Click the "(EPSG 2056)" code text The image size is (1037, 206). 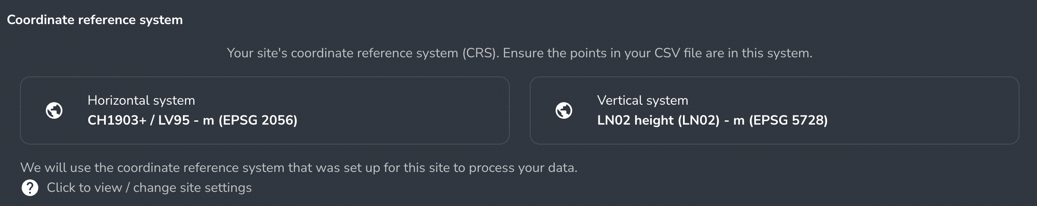[x=258, y=120]
